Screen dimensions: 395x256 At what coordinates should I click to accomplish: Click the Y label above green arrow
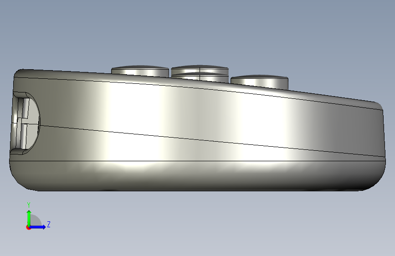pyautogui.click(x=29, y=205)
